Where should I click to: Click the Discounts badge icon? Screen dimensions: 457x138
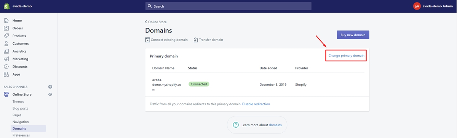click(x=6, y=67)
